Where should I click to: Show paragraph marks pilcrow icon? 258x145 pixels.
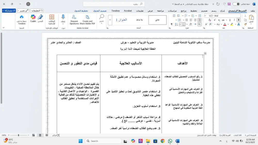pyautogui.click(x=172, y=24)
